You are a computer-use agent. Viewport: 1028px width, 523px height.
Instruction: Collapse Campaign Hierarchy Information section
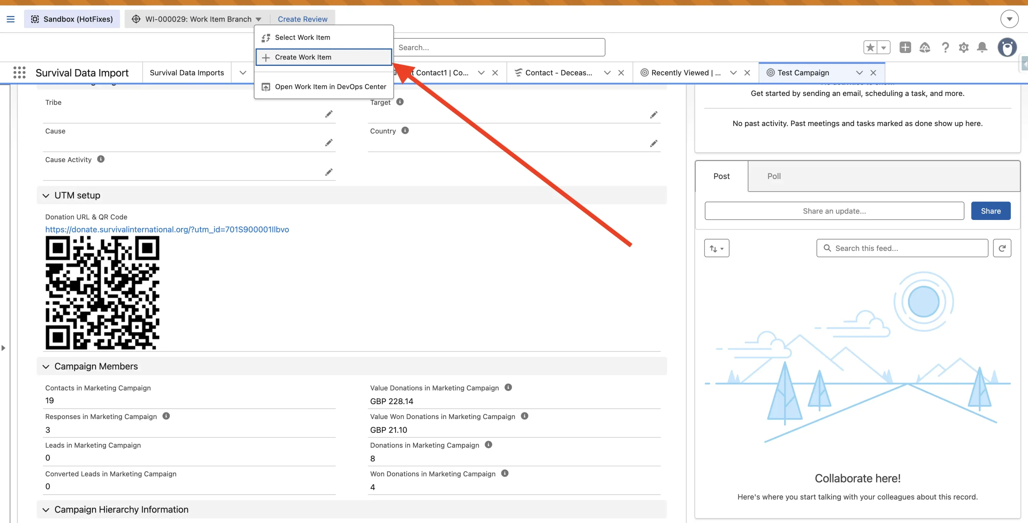pyautogui.click(x=46, y=510)
